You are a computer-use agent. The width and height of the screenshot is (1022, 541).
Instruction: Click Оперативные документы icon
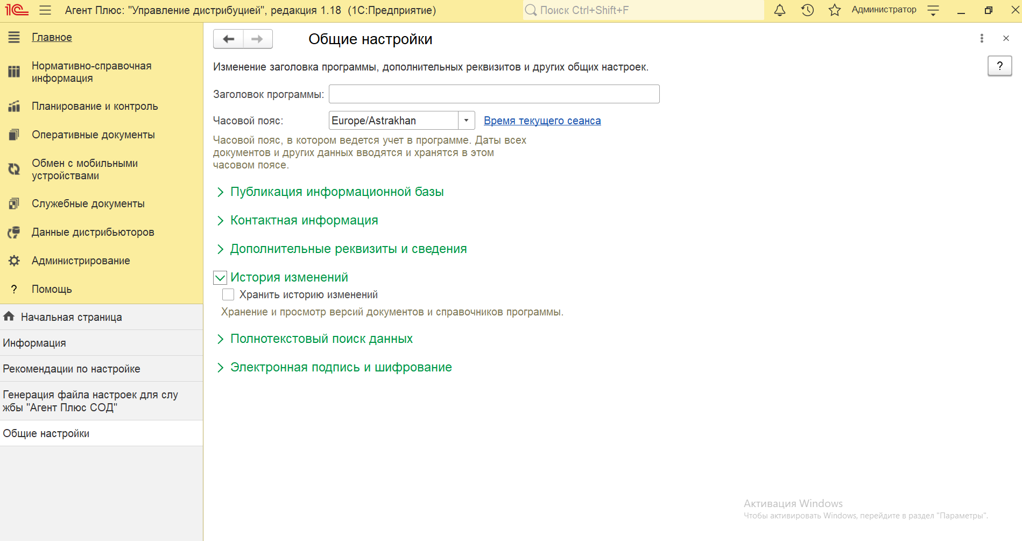14,135
